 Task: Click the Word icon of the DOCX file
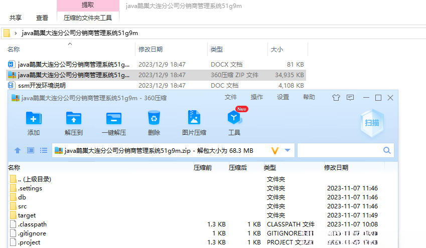11,64
